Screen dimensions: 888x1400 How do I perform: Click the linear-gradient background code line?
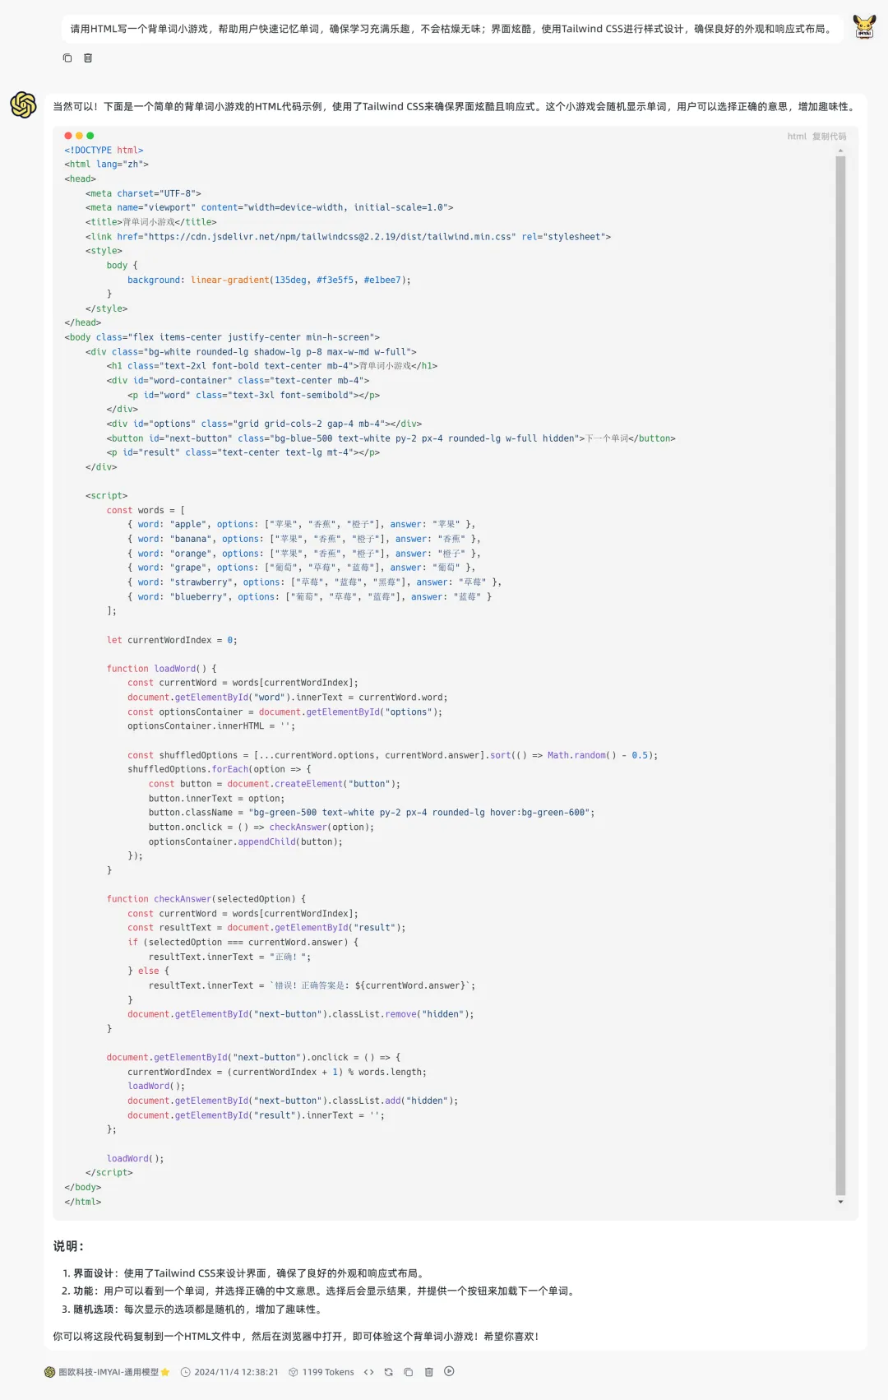coord(269,280)
